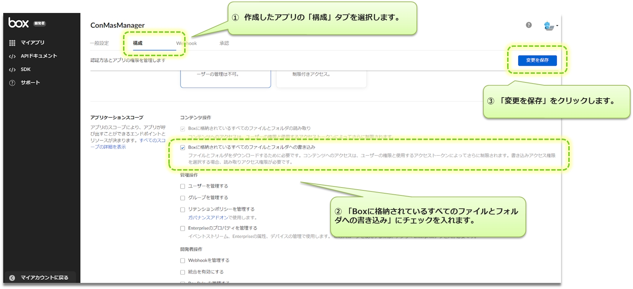Click the back arrow icon for マイアカウントに戻る
Screen dimensions: 633x289
pos(12,277)
